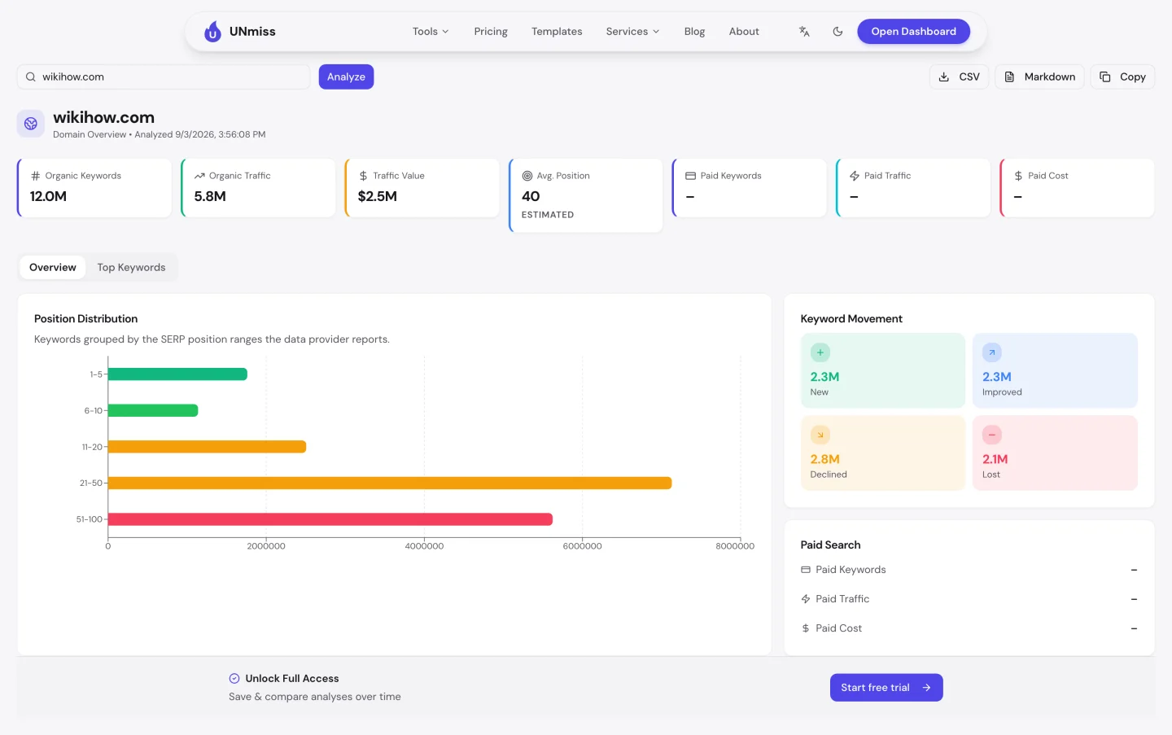Click the Analyze button
Image resolution: width=1172 pixels, height=735 pixels.
(346, 77)
